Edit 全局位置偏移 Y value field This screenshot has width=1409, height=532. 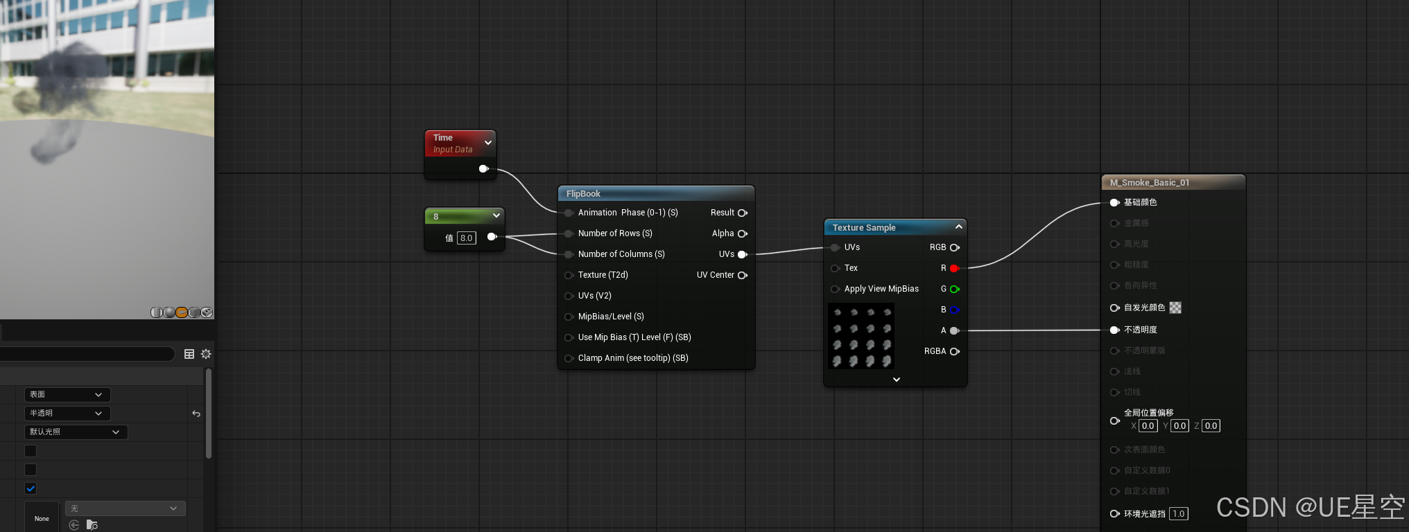click(x=1179, y=426)
